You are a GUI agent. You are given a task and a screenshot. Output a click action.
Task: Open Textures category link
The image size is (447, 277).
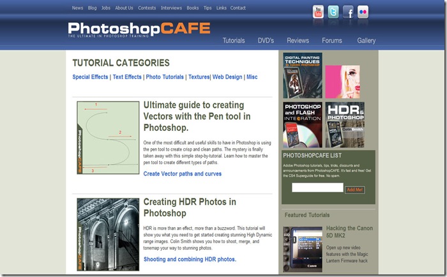pyautogui.click(x=199, y=77)
